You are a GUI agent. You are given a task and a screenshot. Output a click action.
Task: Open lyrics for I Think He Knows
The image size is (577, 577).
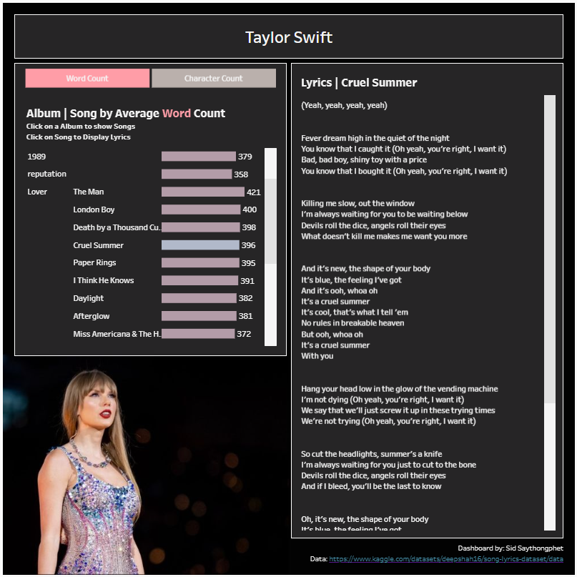pyautogui.click(x=104, y=280)
